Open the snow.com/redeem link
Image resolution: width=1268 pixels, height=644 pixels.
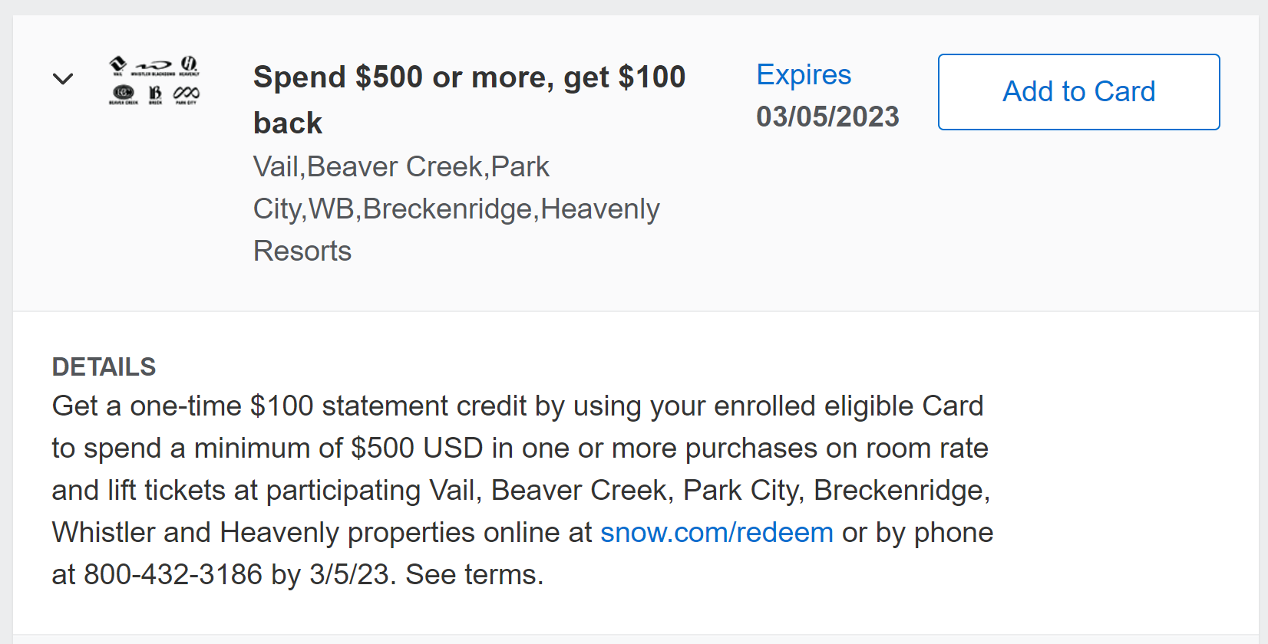point(716,532)
